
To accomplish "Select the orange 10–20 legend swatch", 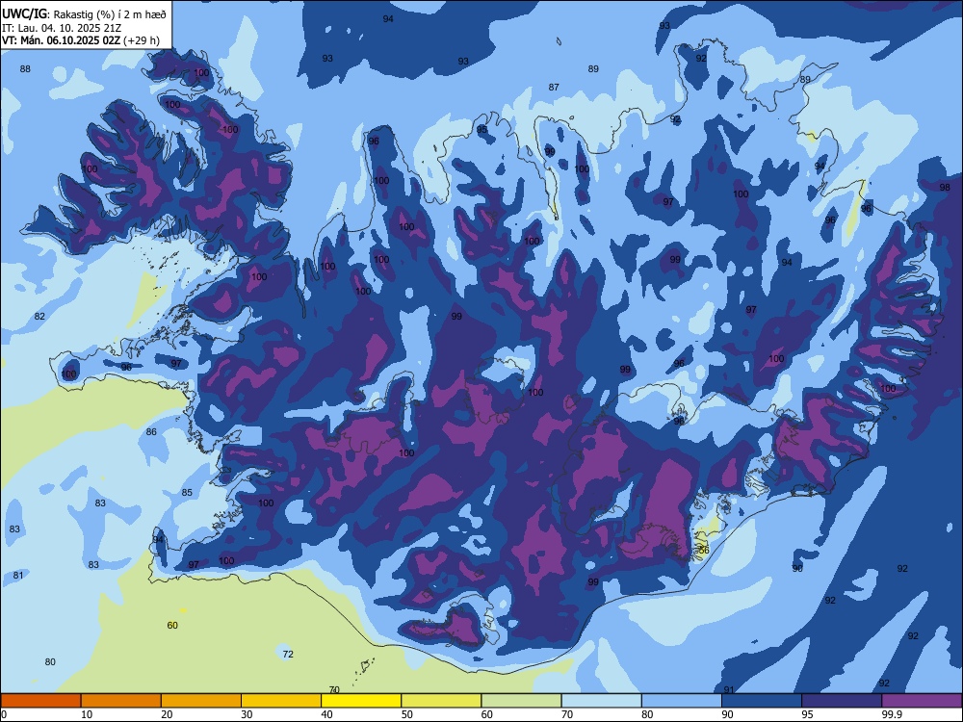I will [x=121, y=701].
